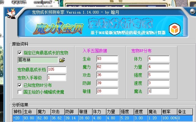Viewport: 196px width, 122px height.
Task: Click the 生命 input field showing 93
Action: point(107,59)
